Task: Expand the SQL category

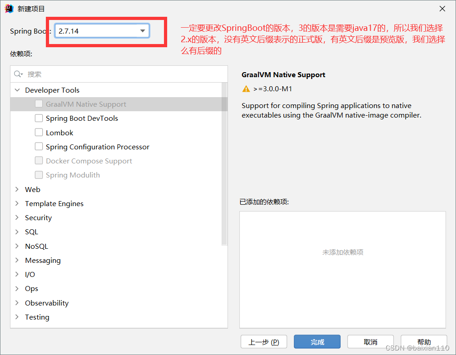Action: [x=17, y=232]
